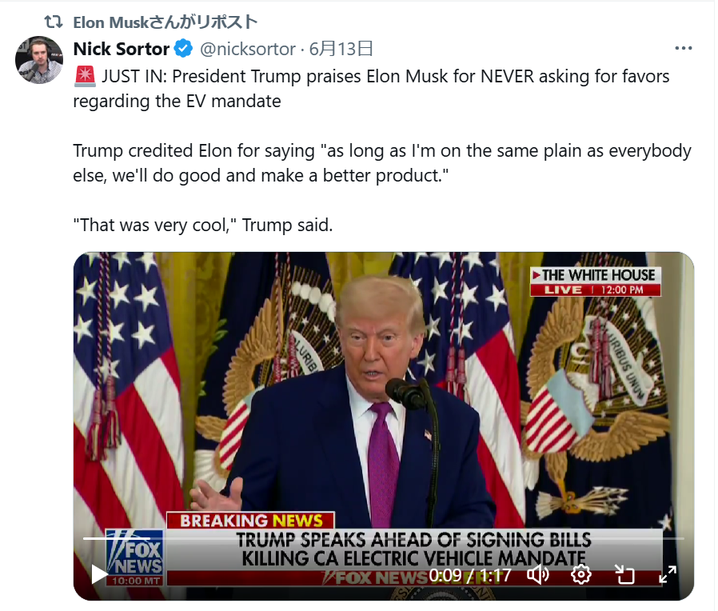Click the repost arrows icon
This screenshot has width=718, height=611.
(53, 22)
